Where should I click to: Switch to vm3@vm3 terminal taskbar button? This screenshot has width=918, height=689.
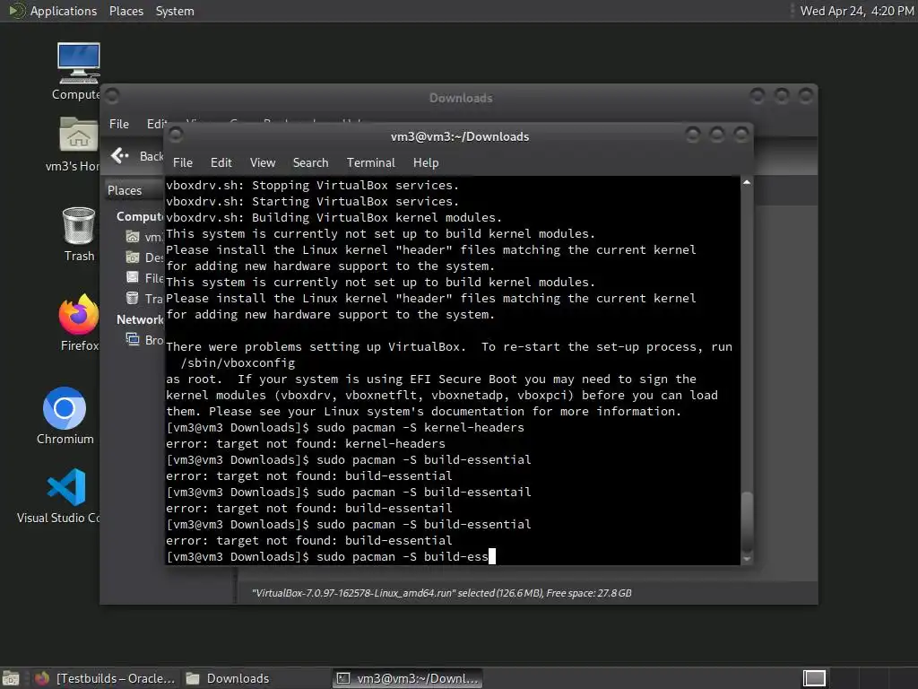408,678
